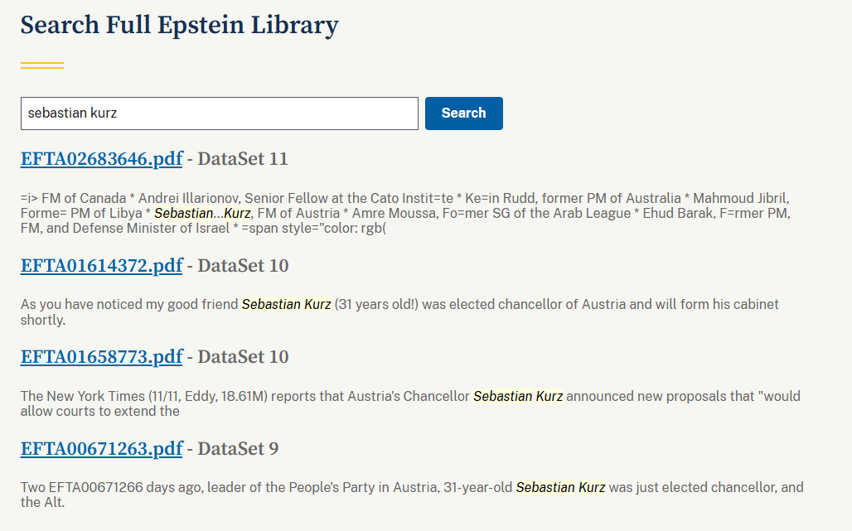Click highlighted 'Sebastian Kurz' after '31-year-old'
852x531 pixels.
click(x=560, y=488)
